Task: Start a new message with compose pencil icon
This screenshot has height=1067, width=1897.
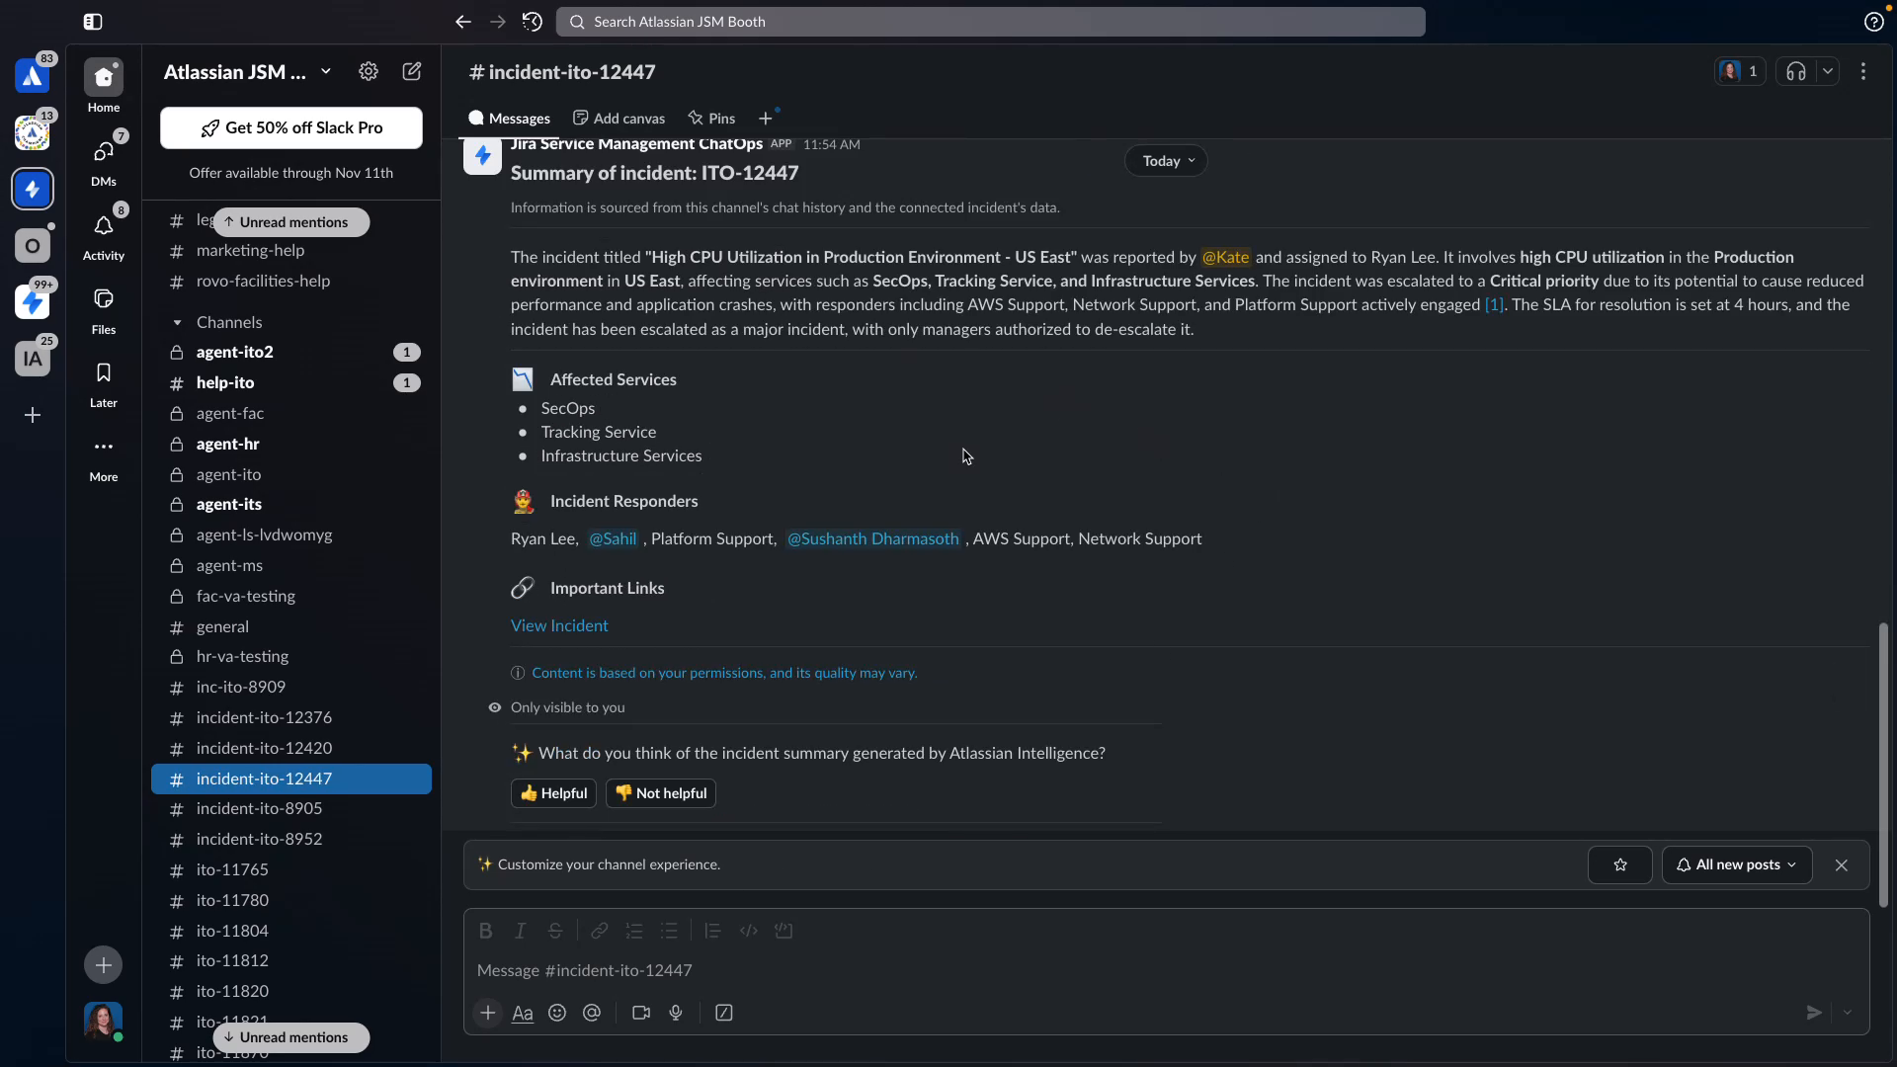Action: [x=411, y=71]
